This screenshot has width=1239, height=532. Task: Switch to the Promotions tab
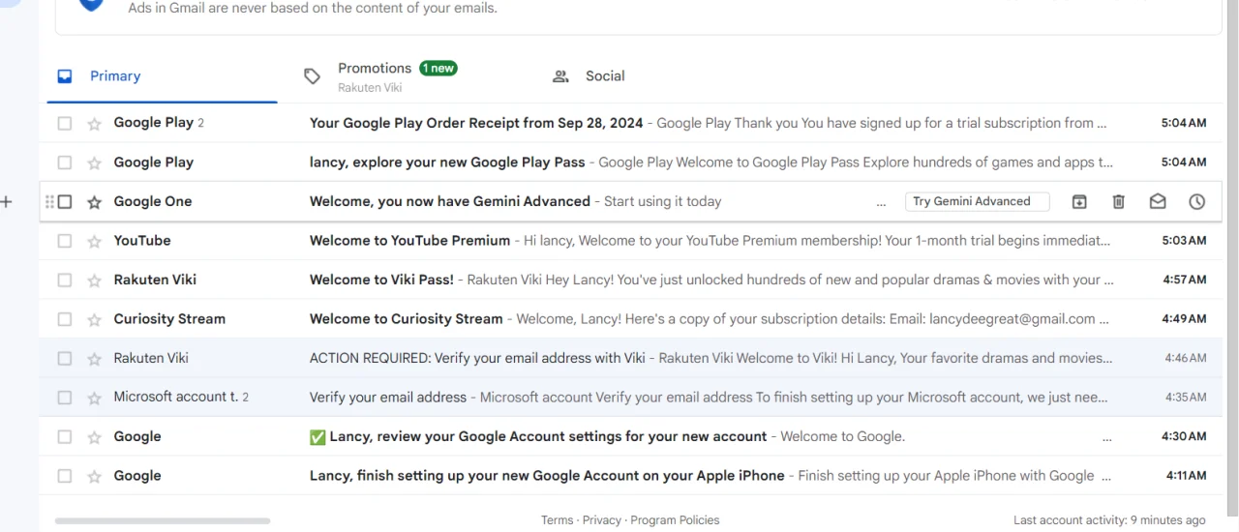[379, 76]
